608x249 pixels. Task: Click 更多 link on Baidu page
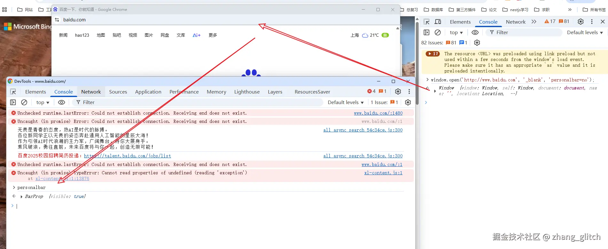[213, 35]
